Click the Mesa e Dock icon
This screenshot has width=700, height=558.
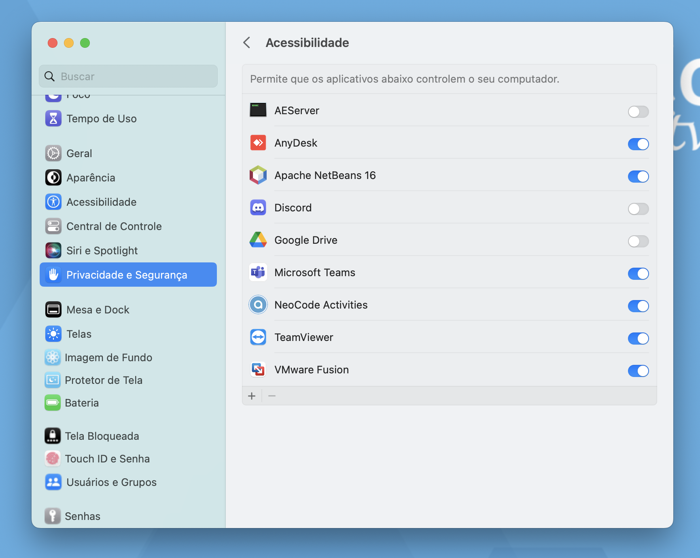(53, 309)
